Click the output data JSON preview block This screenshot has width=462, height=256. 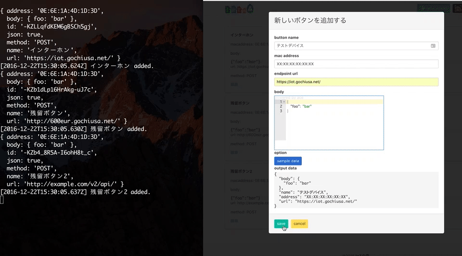[x=356, y=190]
